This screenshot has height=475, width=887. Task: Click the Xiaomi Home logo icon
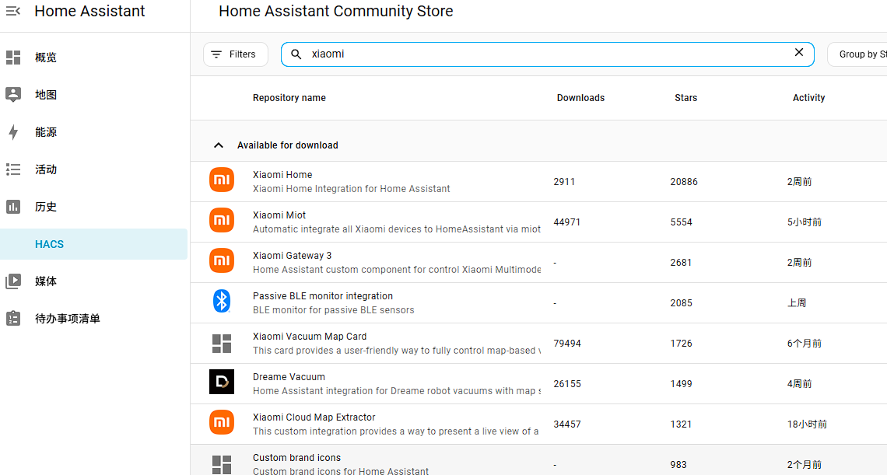(222, 180)
